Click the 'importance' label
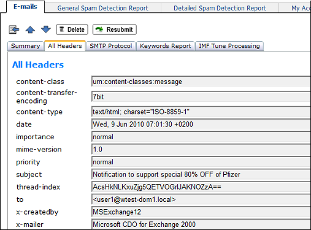This screenshot has height=230, width=311. click(x=35, y=137)
